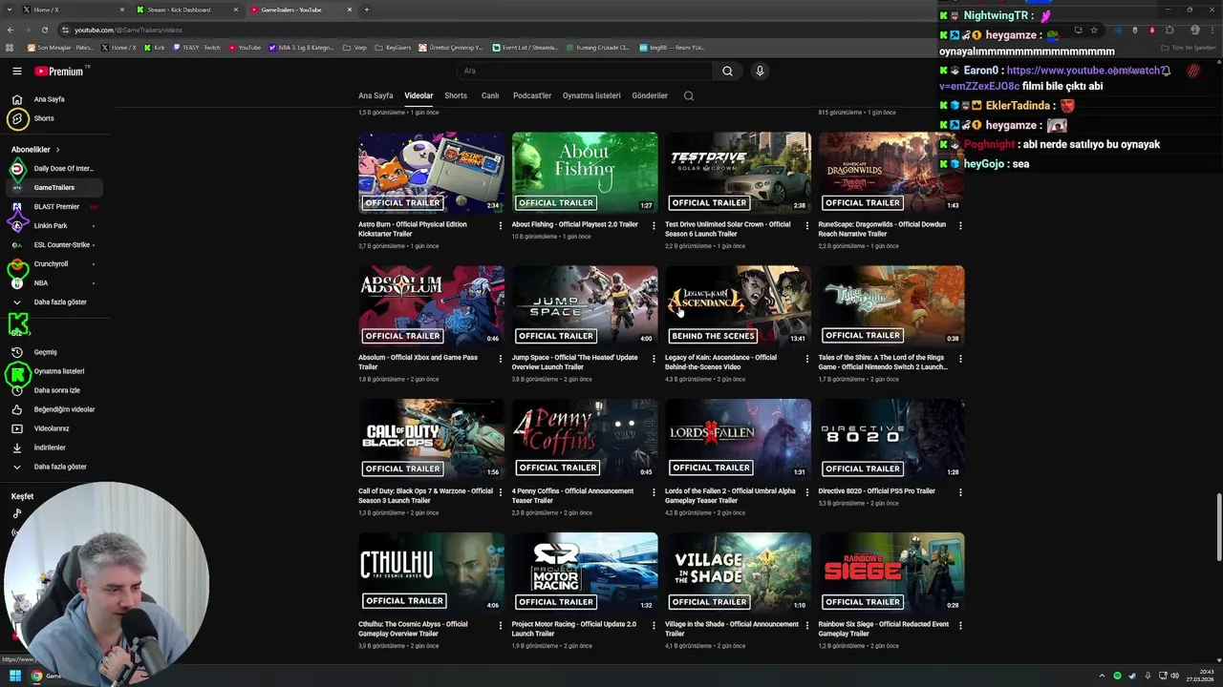The width and height of the screenshot is (1223, 687).
Task: Open options menu for Rainbow Six Siege video
Action: 960,626
